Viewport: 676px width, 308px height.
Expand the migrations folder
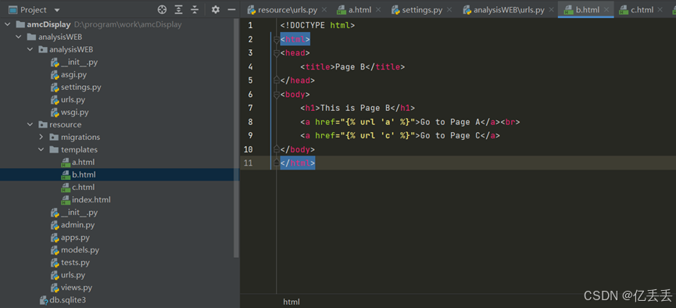click(41, 137)
